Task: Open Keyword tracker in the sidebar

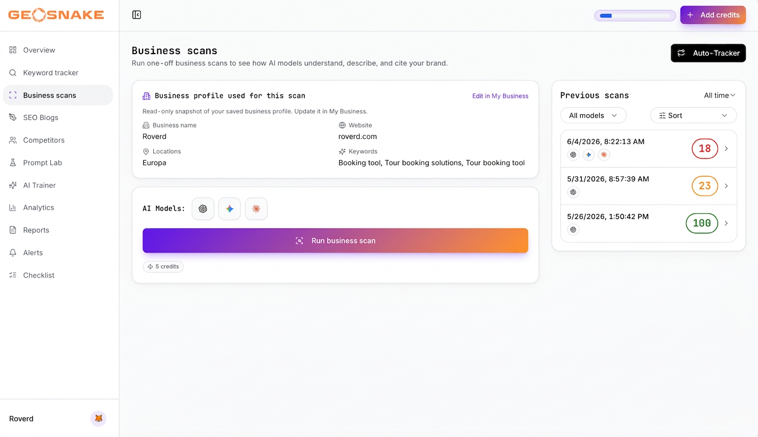Action: [x=58, y=72]
